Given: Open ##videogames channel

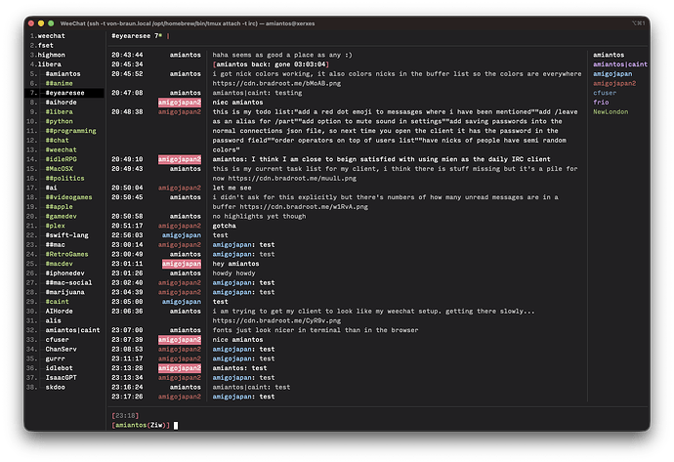Looking at the screenshot, I should 68,197.
